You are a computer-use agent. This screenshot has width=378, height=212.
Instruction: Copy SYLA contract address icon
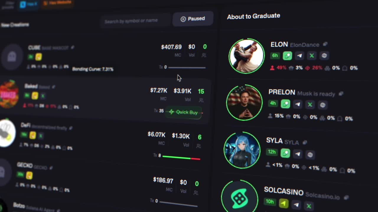pyautogui.click(x=305, y=142)
